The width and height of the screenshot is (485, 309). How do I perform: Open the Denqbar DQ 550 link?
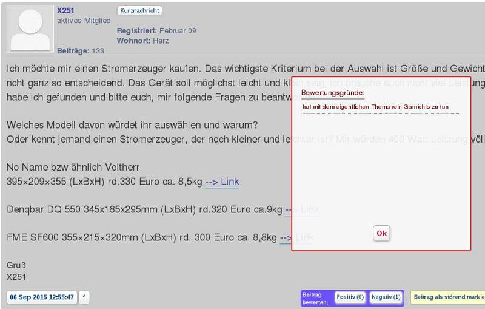tap(302, 209)
